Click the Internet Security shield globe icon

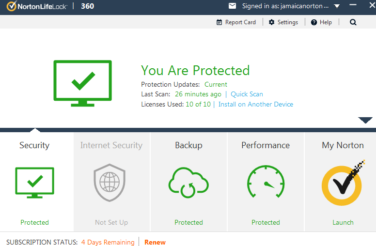(x=110, y=183)
